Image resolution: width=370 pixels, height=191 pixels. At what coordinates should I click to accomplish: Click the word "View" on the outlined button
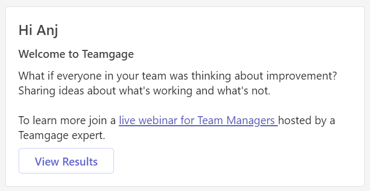pyautogui.click(x=47, y=161)
